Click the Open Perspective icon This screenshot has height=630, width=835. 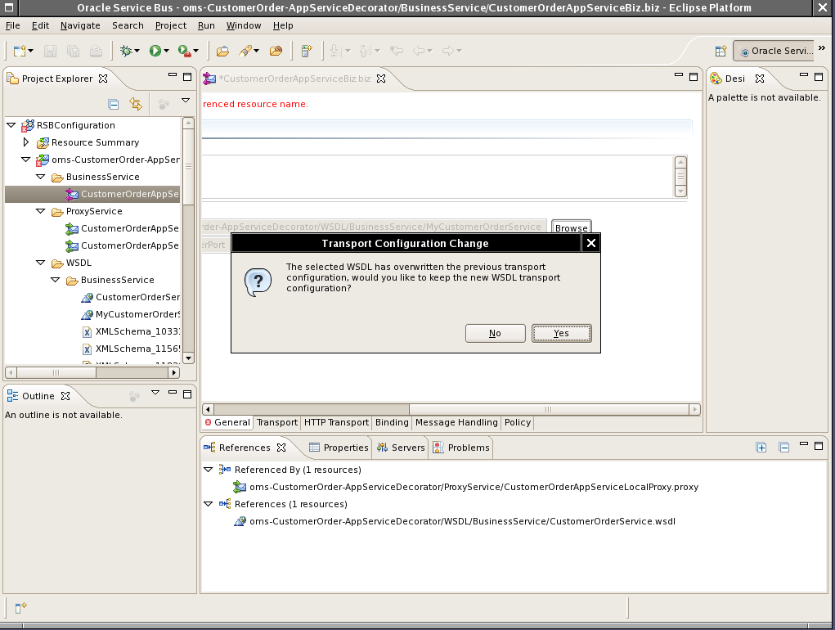721,51
